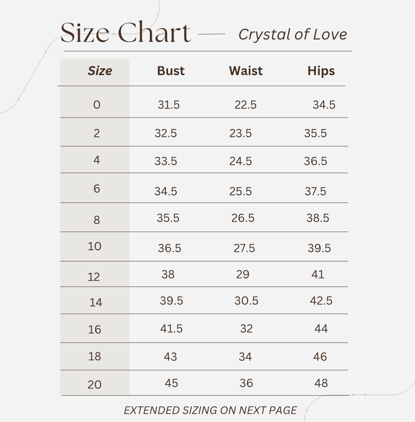Select the waist value 27.5 for size 10
The image size is (415, 422).
[x=244, y=248]
